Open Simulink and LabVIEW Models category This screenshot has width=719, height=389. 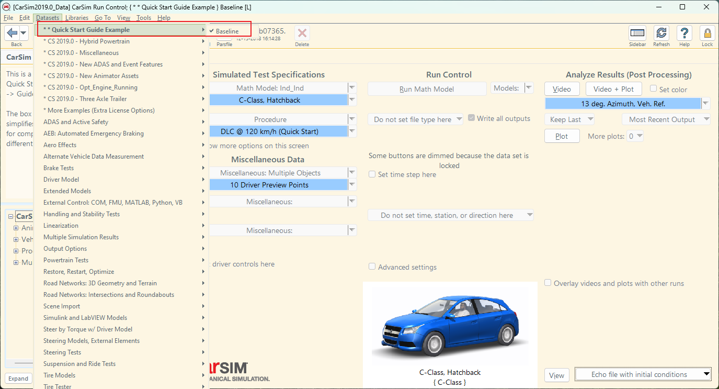coord(121,318)
